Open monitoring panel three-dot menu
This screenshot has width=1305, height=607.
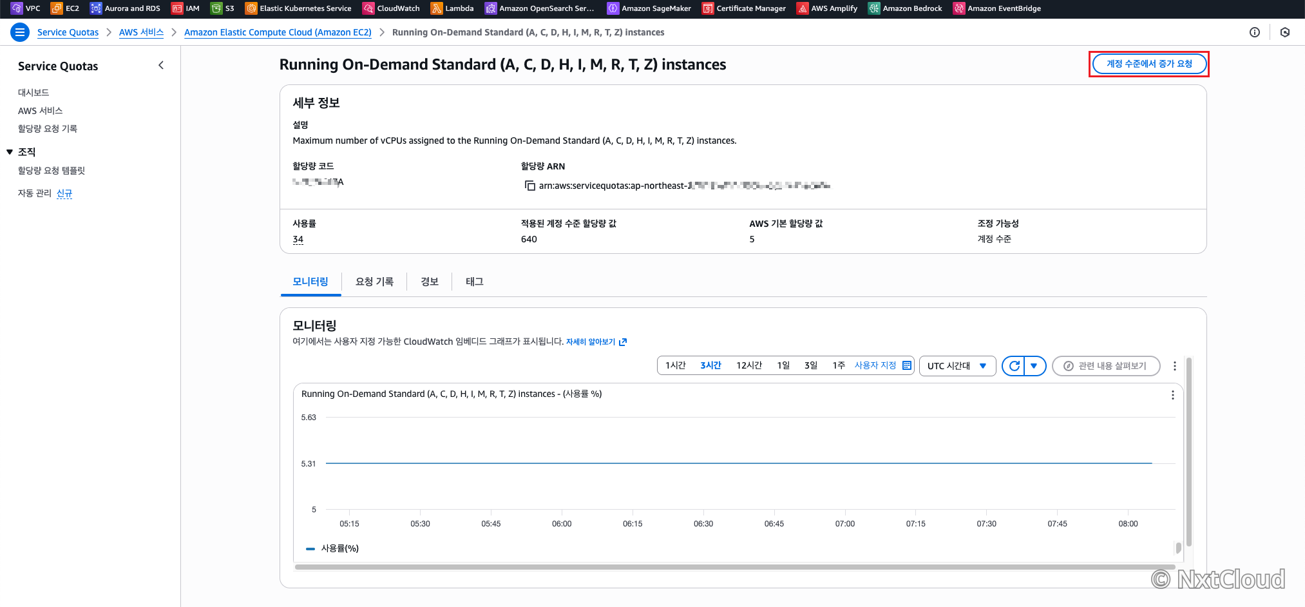tap(1175, 366)
